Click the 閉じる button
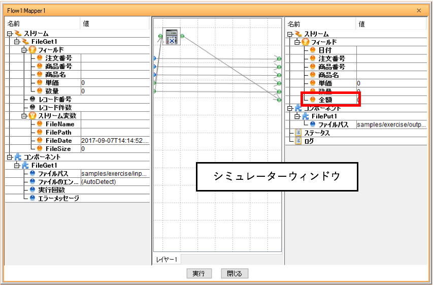433x285 pixels. pos(235,273)
